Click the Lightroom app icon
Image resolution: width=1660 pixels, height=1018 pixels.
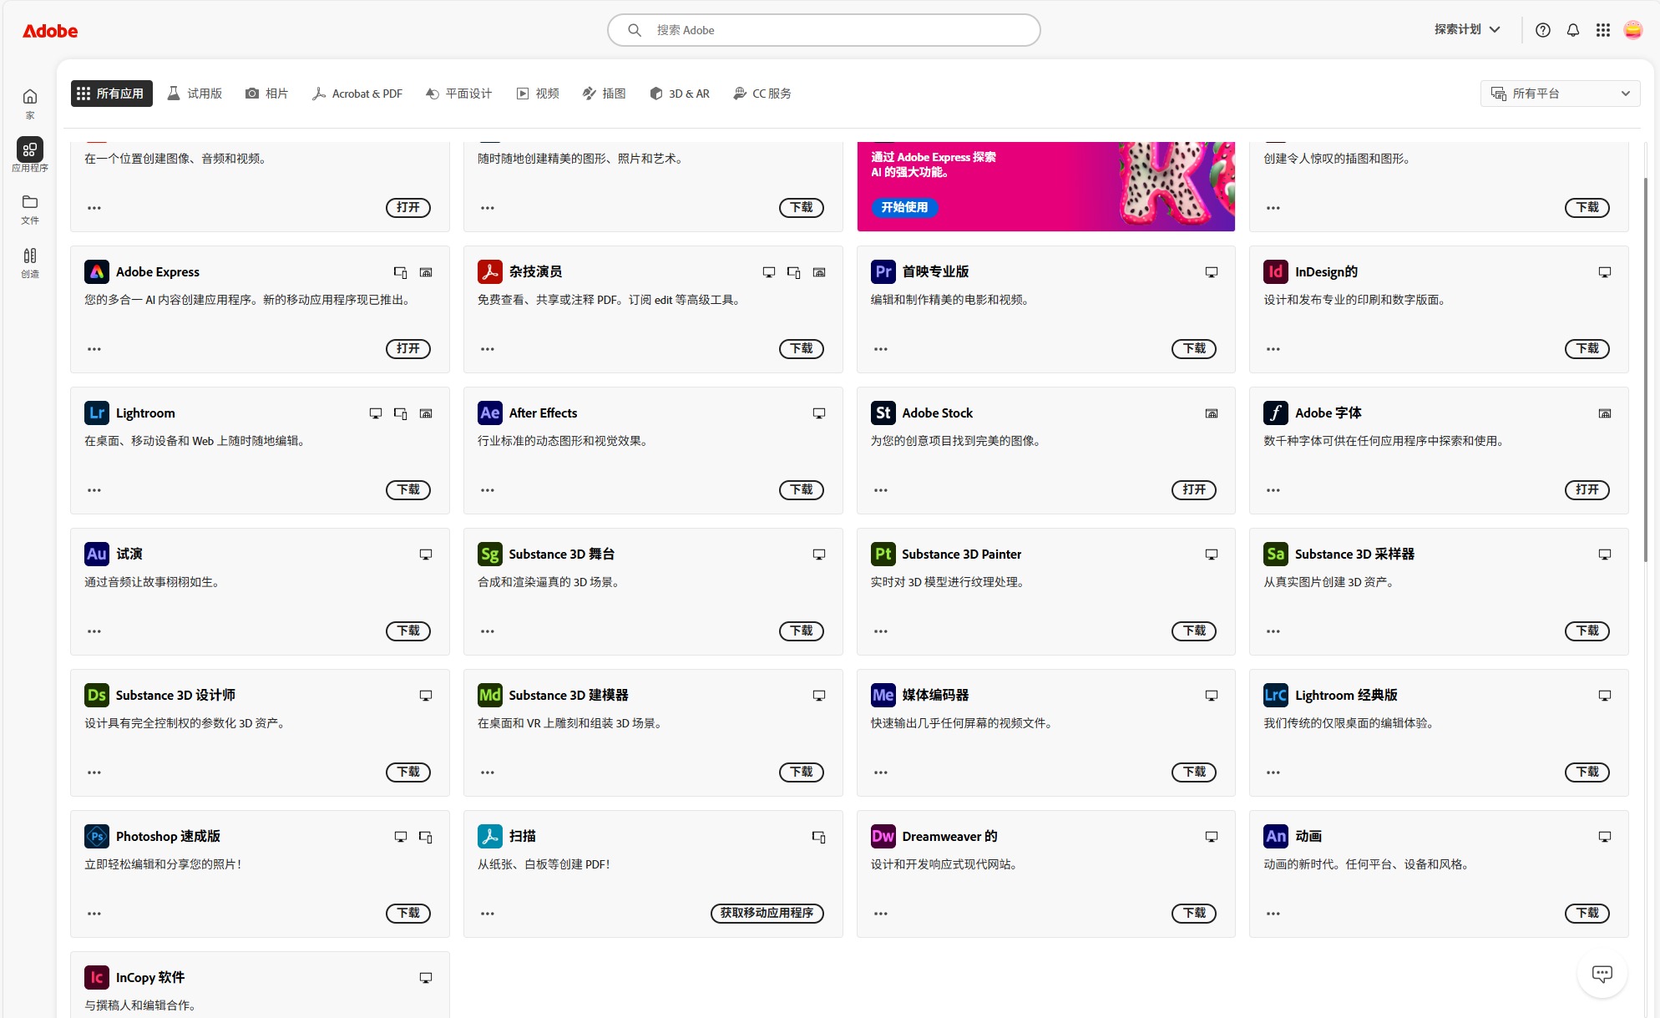(97, 413)
